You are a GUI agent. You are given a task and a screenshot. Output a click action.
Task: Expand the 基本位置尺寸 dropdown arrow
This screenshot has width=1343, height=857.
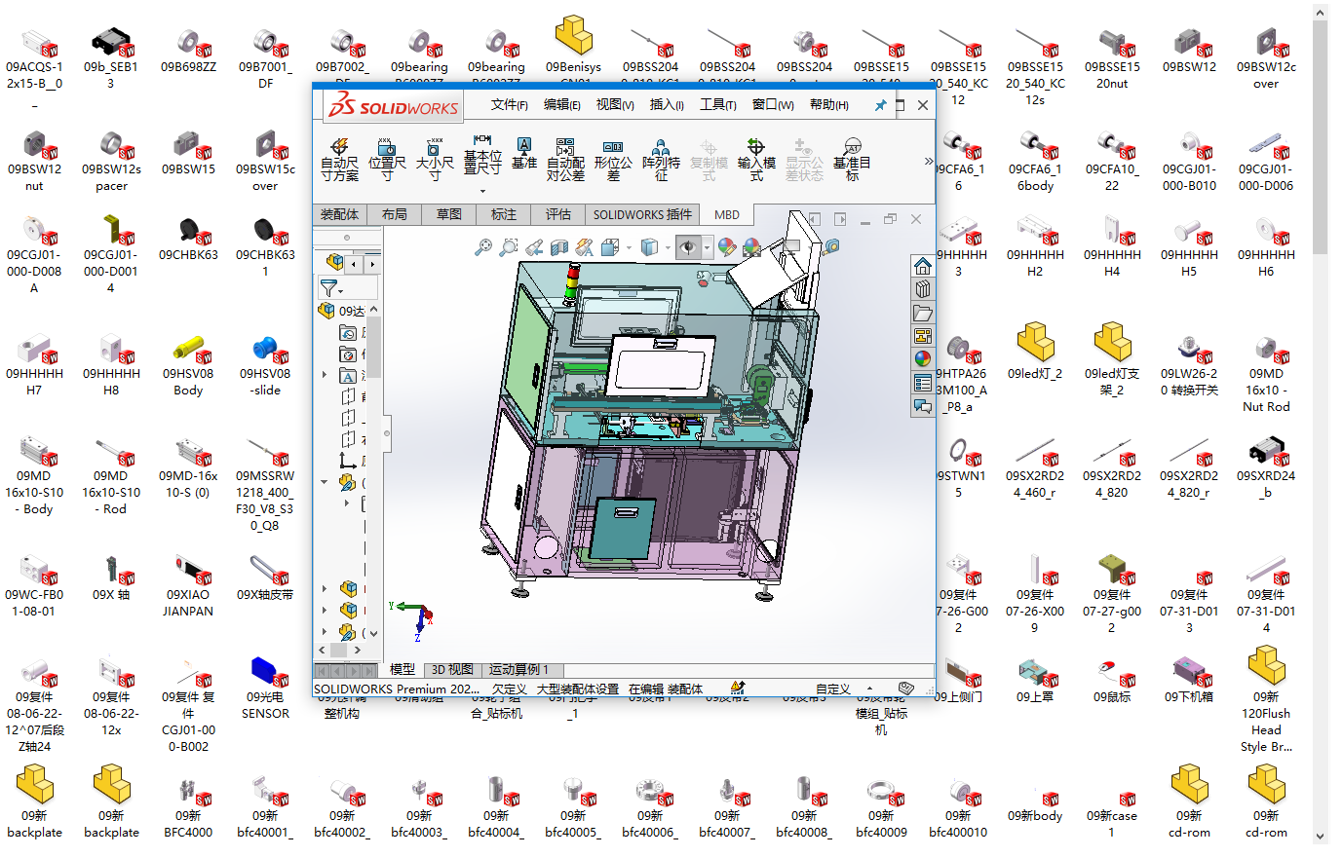click(x=482, y=191)
